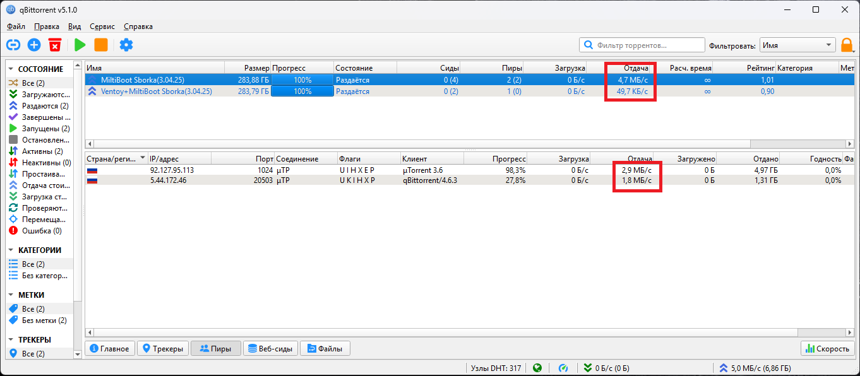Click the orange lock icon in toolbar

coord(847,45)
